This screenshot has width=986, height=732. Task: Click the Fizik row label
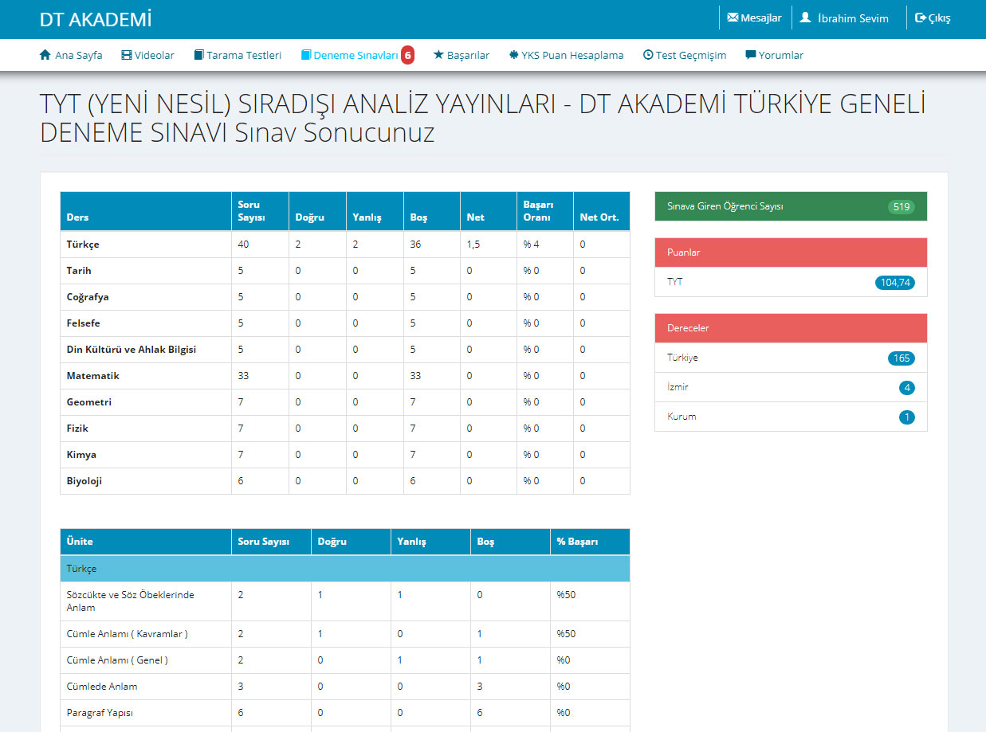[77, 429]
